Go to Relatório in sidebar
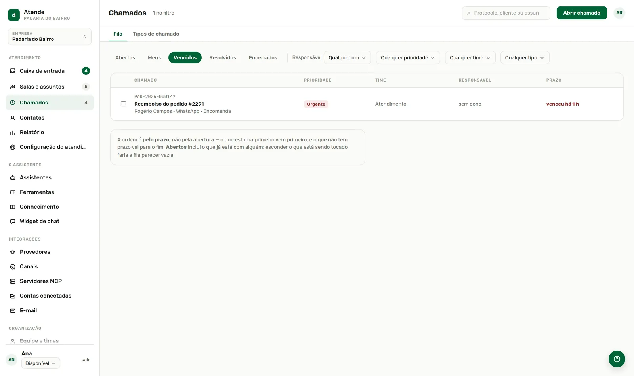Viewport: 634px width, 376px height. [50, 132]
